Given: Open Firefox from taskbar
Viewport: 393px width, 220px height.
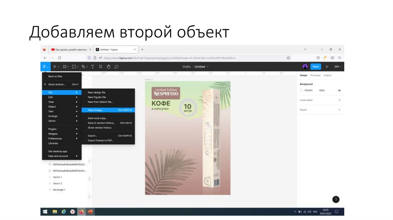Looking at the screenshot, I should (81, 212).
